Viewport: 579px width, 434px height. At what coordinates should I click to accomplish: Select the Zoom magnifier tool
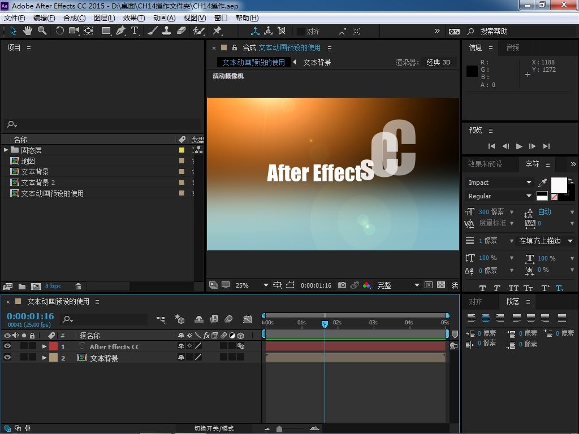point(42,31)
